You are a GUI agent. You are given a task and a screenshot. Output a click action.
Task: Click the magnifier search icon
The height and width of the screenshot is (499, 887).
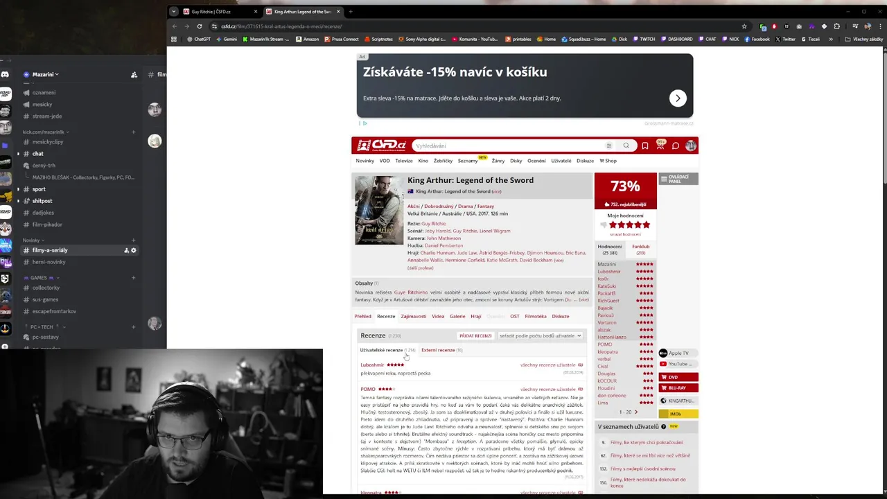click(x=626, y=146)
